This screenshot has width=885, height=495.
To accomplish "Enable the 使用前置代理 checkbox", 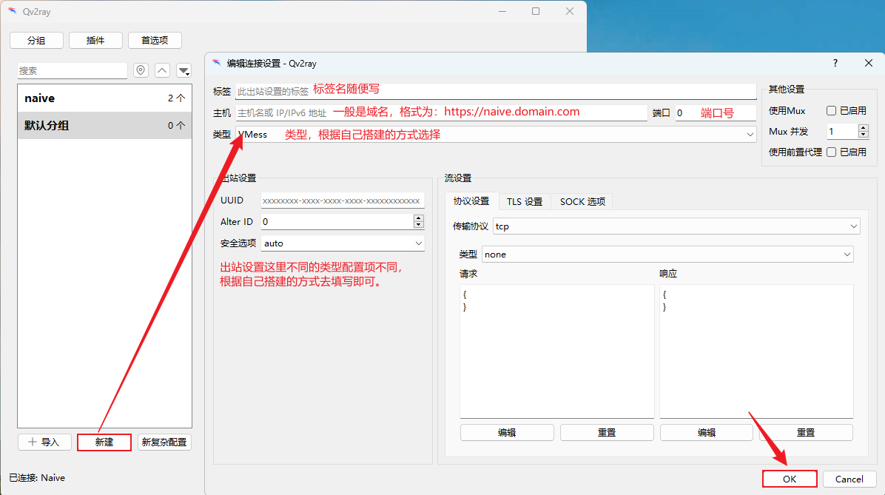I will [832, 152].
